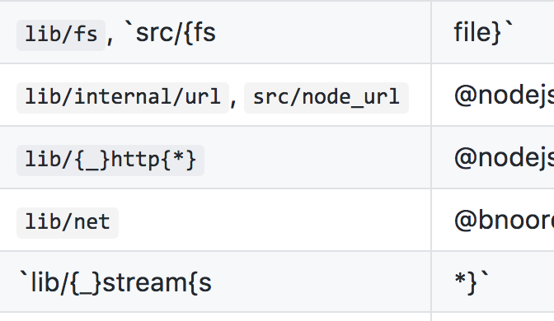Click the lib/{_}http{*} code label
Image resolution: width=554 pixels, height=321 pixels.
click(110, 160)
